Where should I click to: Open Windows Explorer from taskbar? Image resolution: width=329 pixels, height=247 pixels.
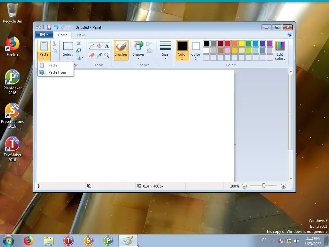49,241
